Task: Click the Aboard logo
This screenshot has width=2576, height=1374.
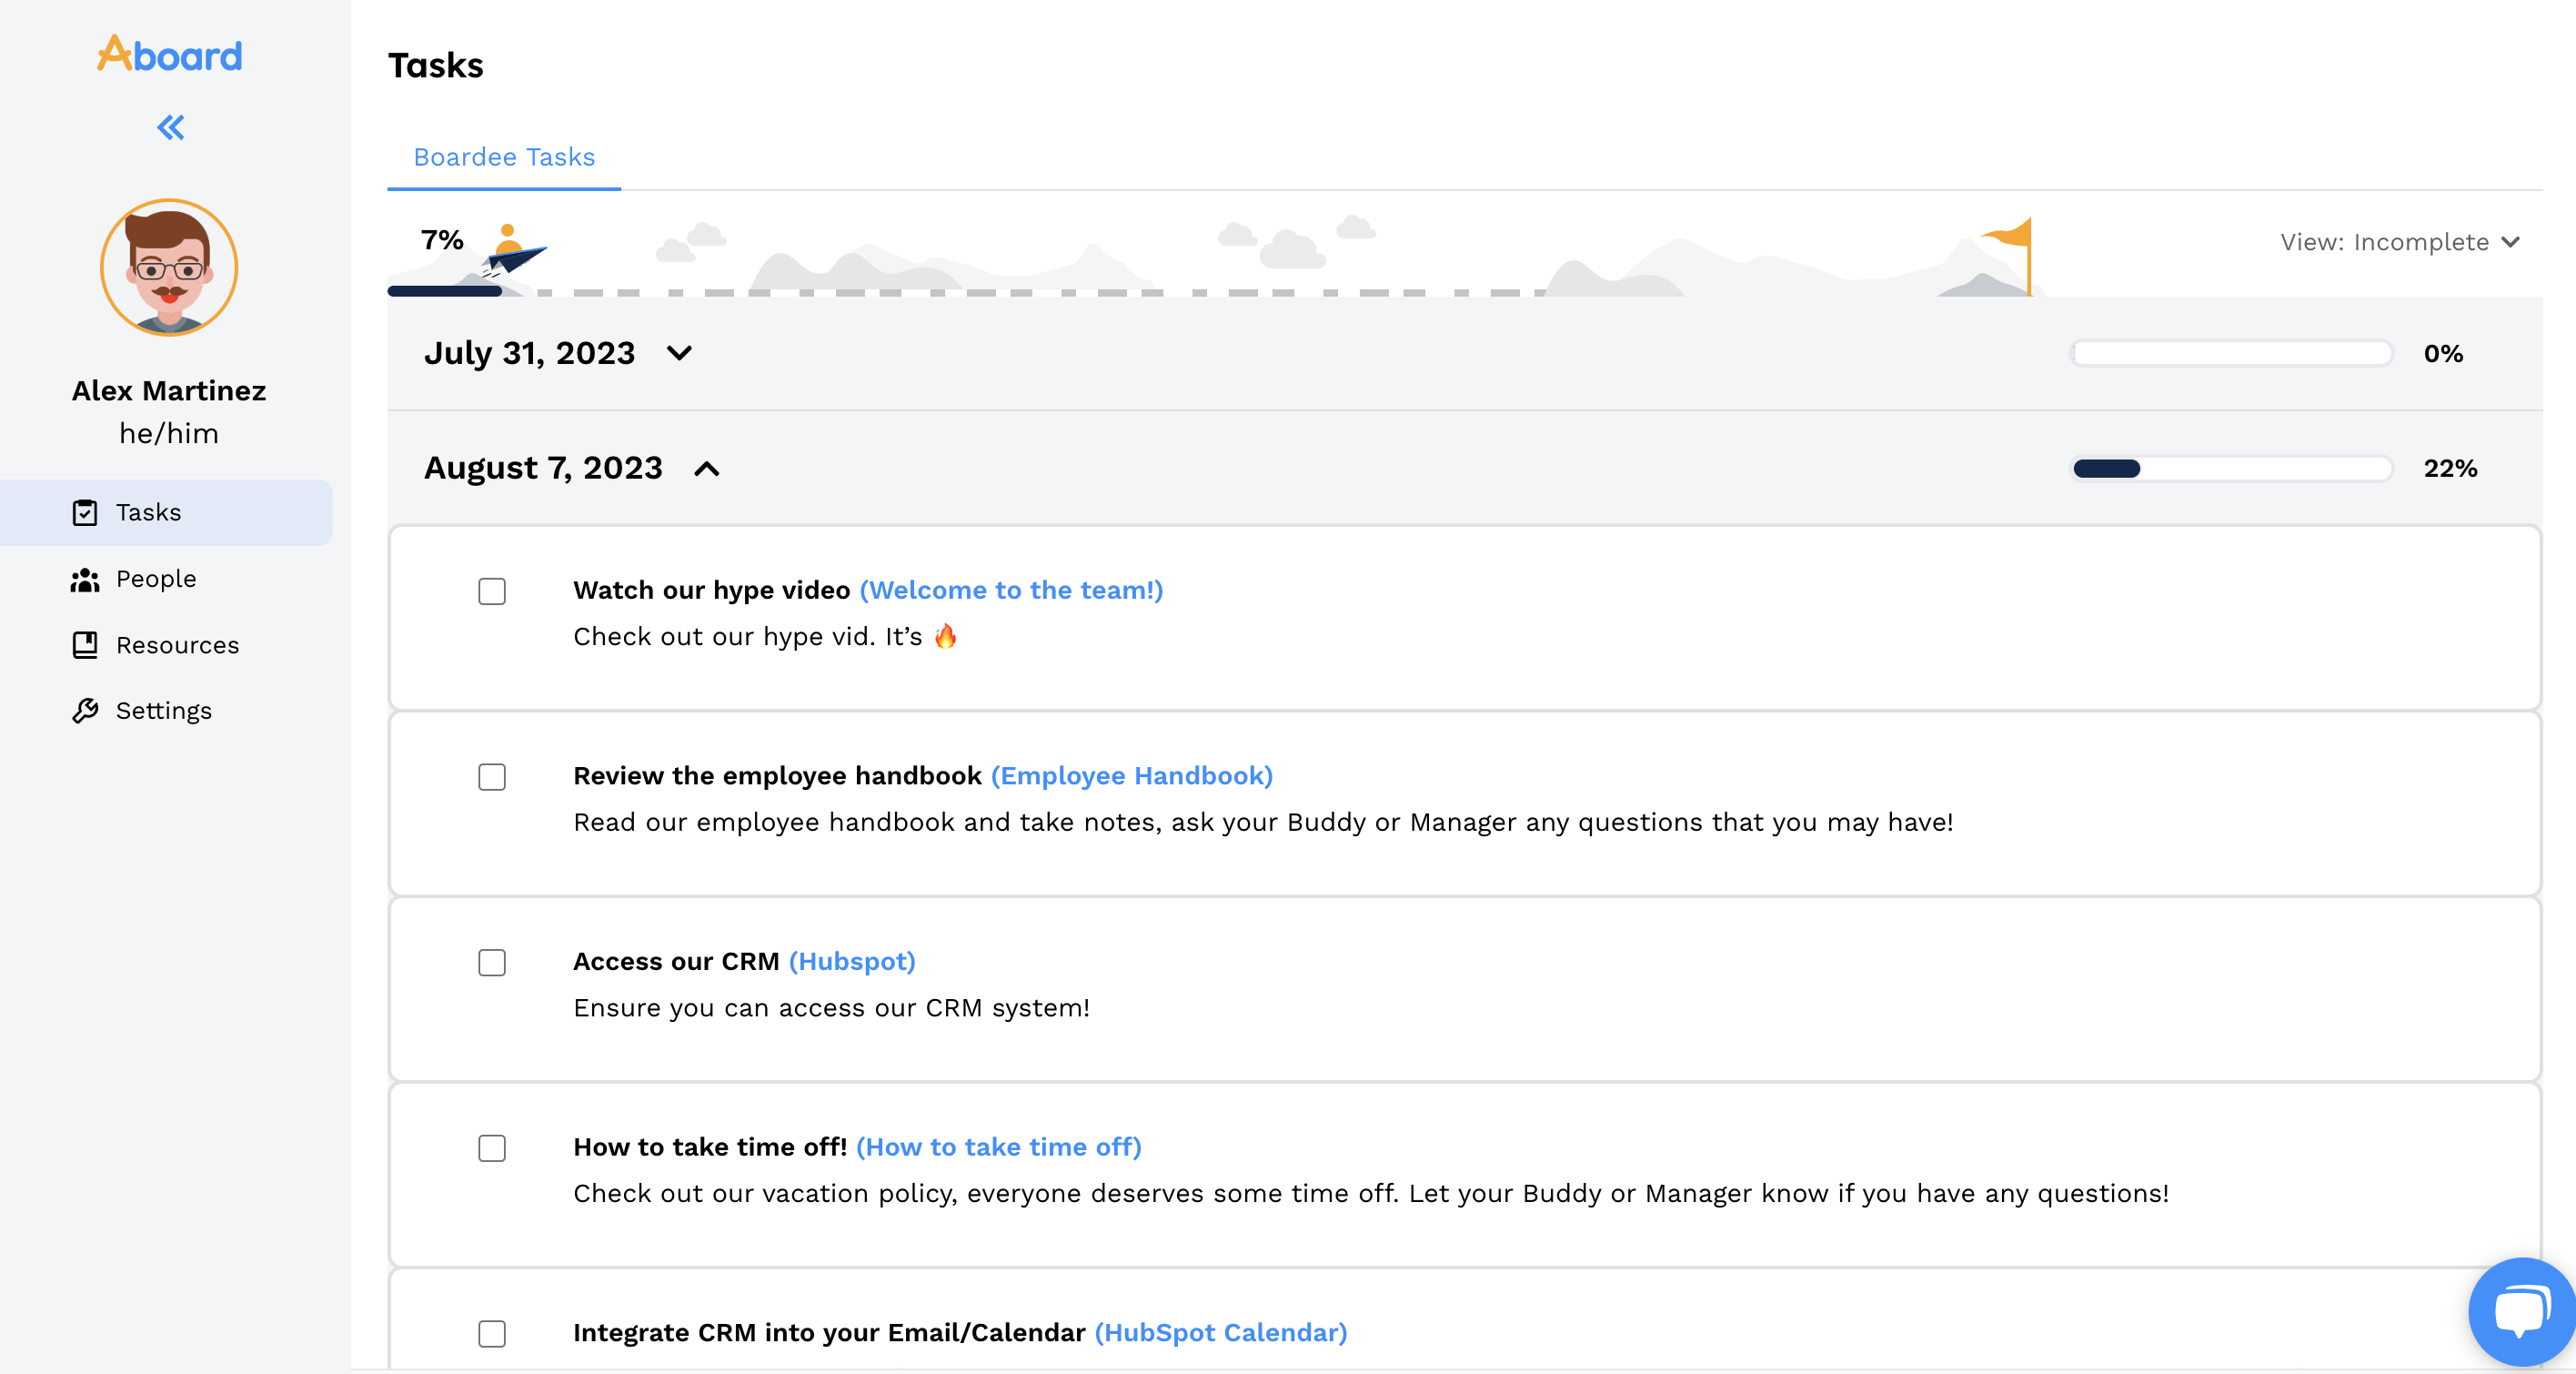Action: pyautogui.click(x=169, y=54)
